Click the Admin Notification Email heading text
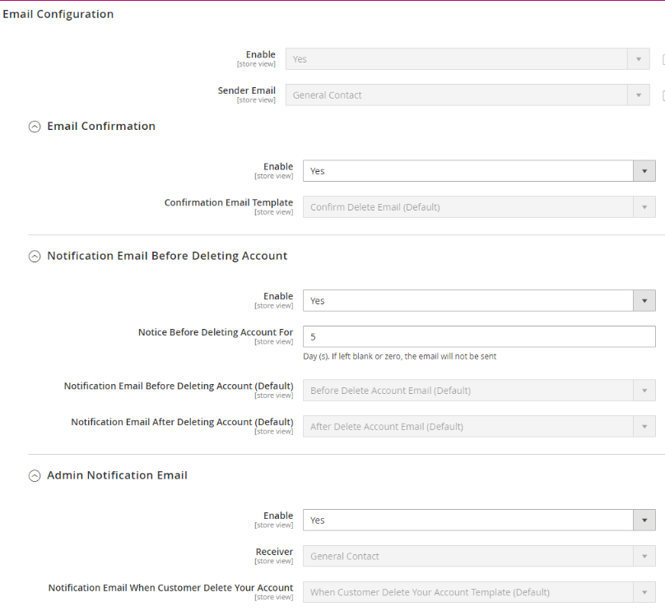Viewport: 665px width, 611px height. (x=117, y=475)
